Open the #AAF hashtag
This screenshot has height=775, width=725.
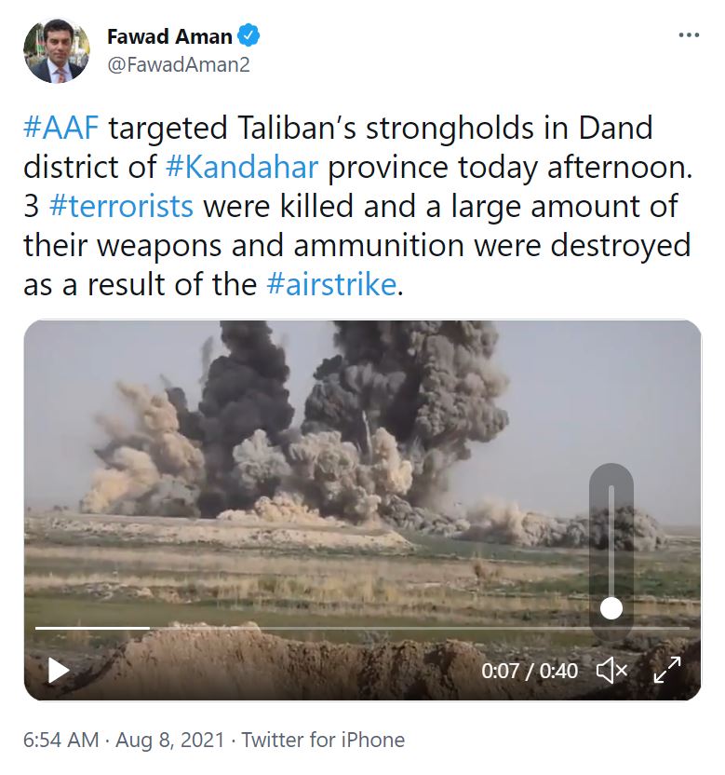[61, 128]
